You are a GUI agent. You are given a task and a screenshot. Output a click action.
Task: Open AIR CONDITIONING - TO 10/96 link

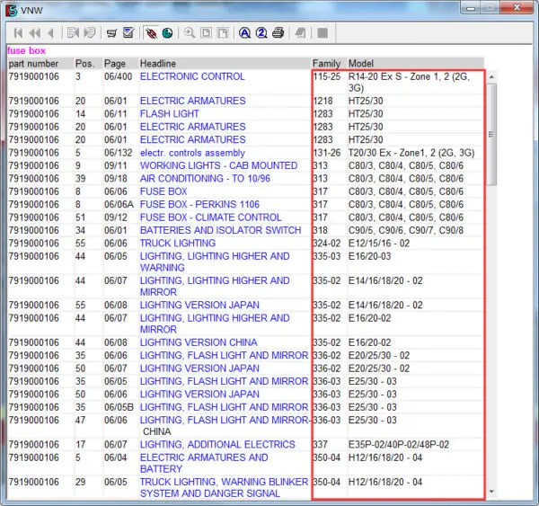[205, 179]
